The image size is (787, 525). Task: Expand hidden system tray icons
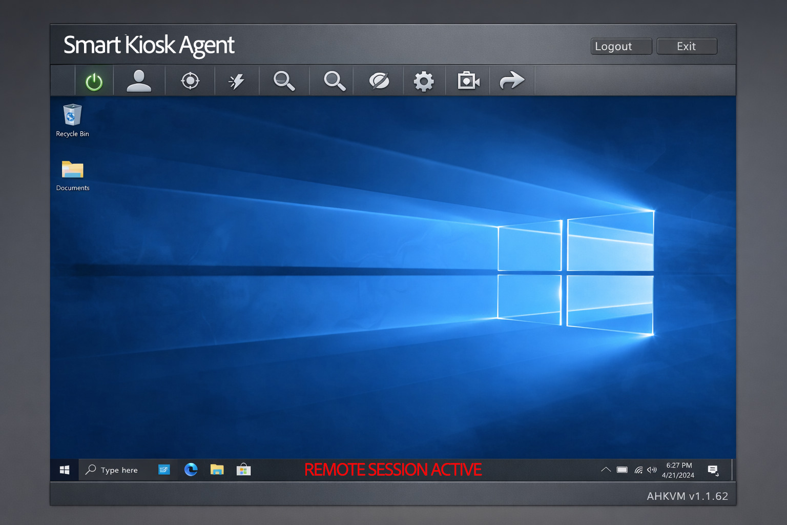606,470
